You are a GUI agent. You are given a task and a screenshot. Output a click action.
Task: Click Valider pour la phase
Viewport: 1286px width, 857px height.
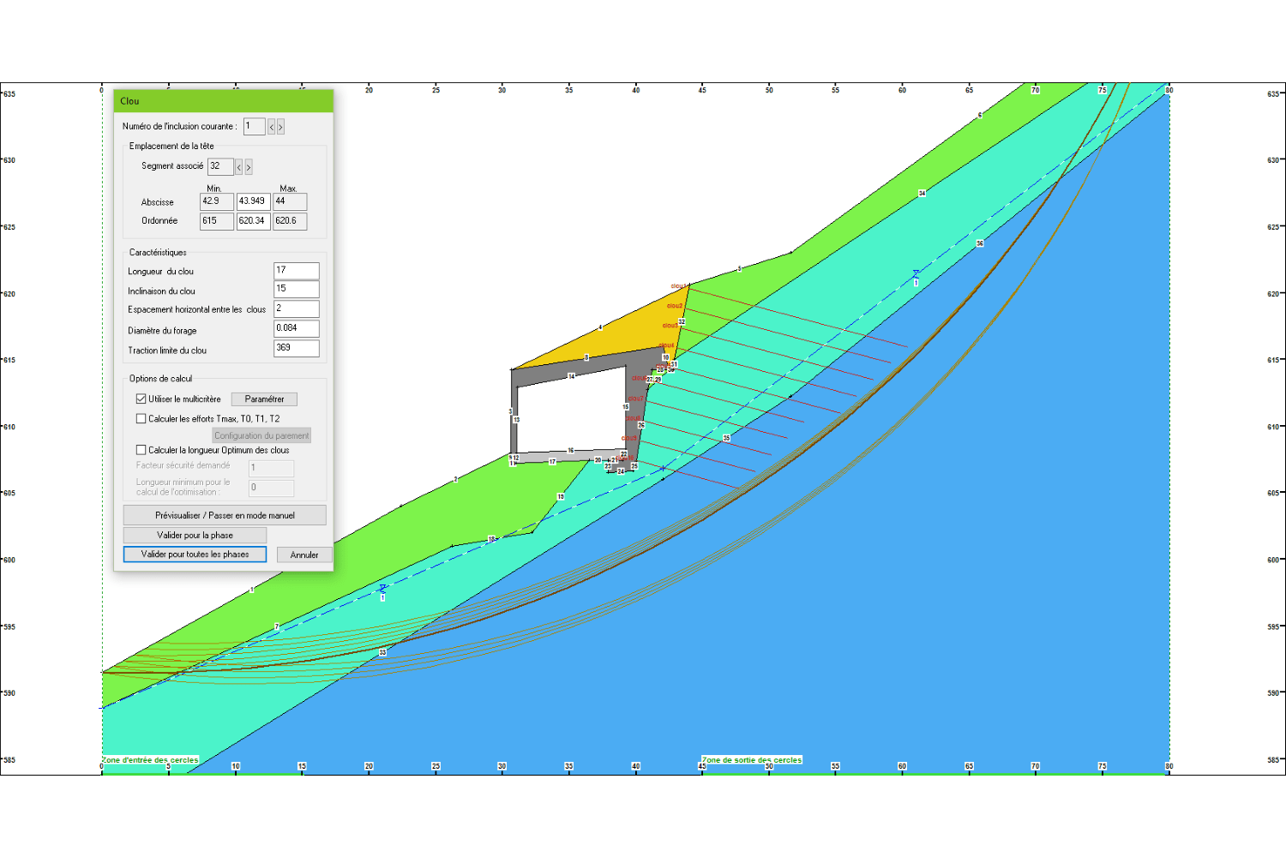(195, 535)
